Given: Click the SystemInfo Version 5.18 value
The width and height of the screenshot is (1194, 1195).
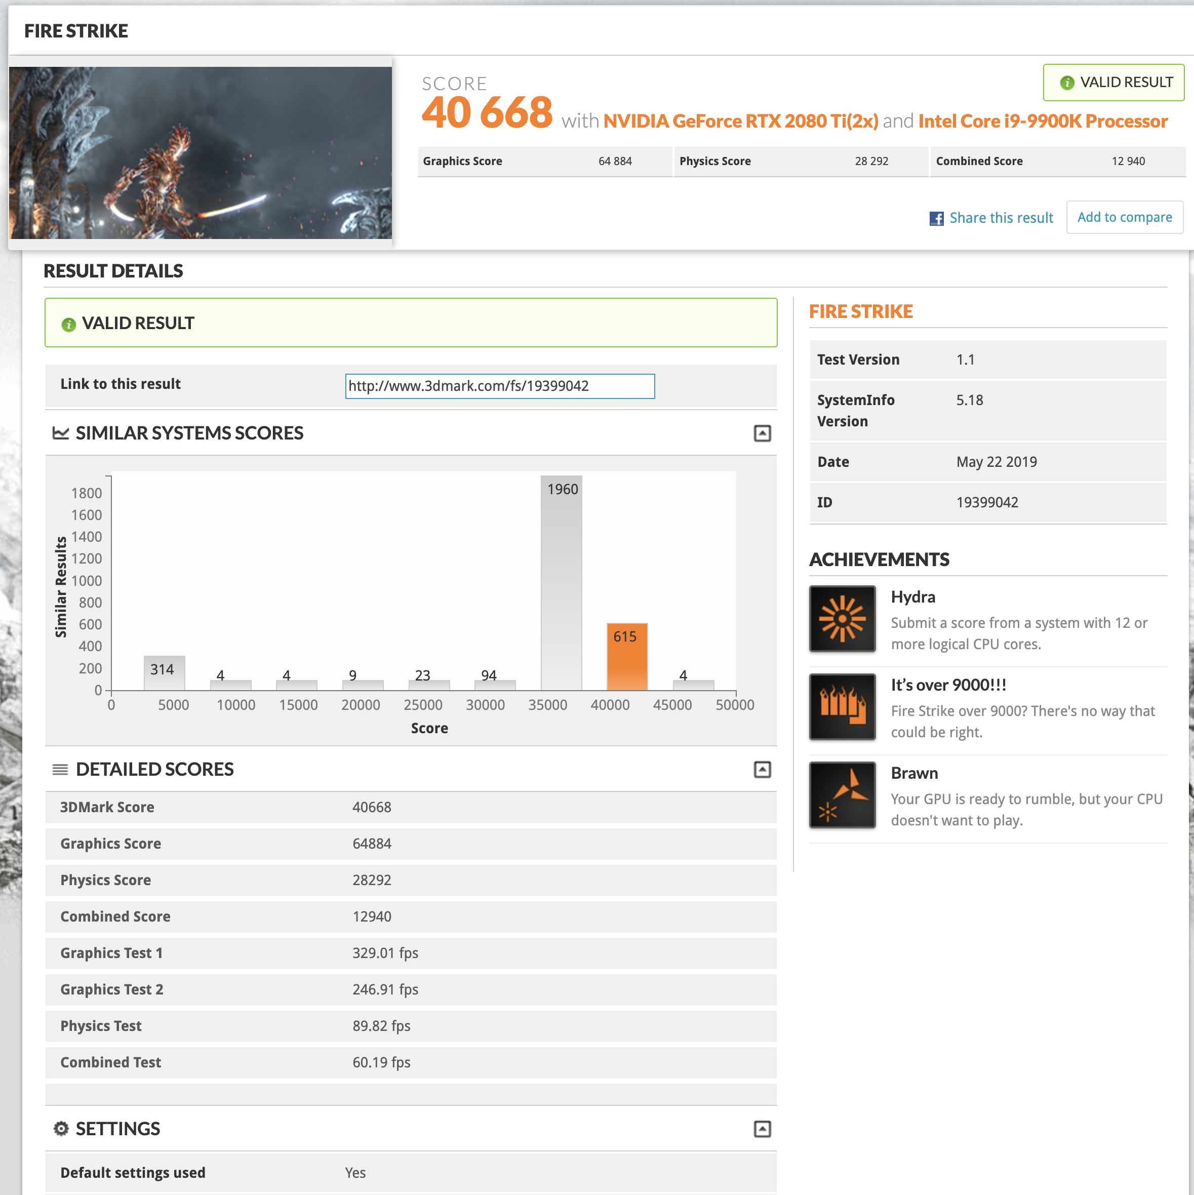Looking at the screenshot, I should [x=970, y=400].
